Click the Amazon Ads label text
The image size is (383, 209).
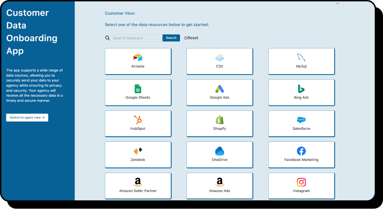coord(220,191)
